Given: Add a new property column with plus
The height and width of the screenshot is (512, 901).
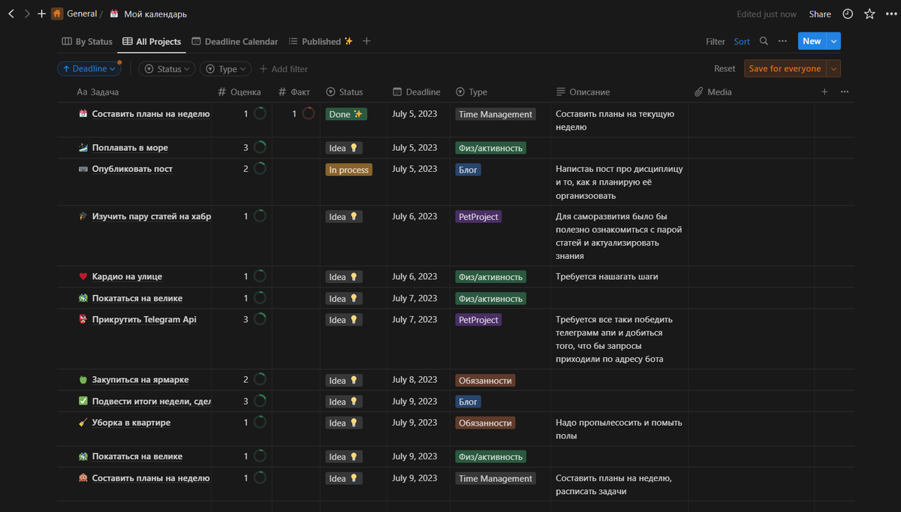Looking at the screenshot, I should tap(824, 92).
